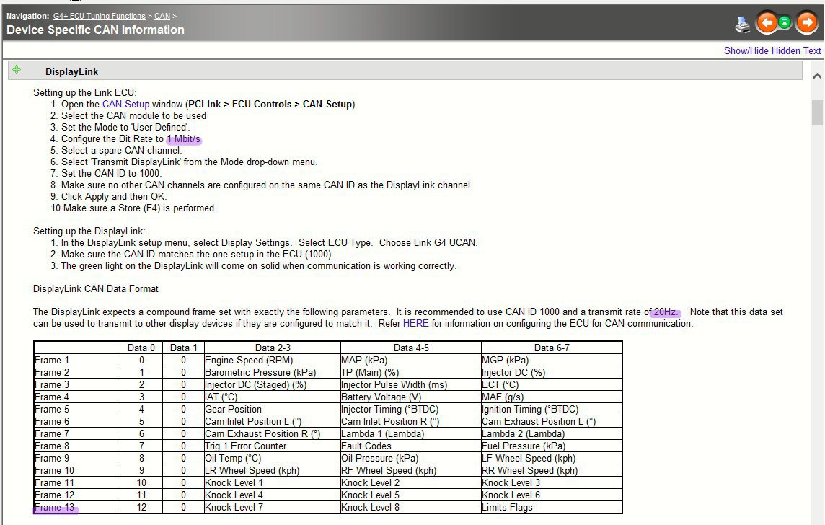This screenshot has width=825, height=525.
Task: Click the 'Data 6-7' column header
Action: tap(552, 348)
